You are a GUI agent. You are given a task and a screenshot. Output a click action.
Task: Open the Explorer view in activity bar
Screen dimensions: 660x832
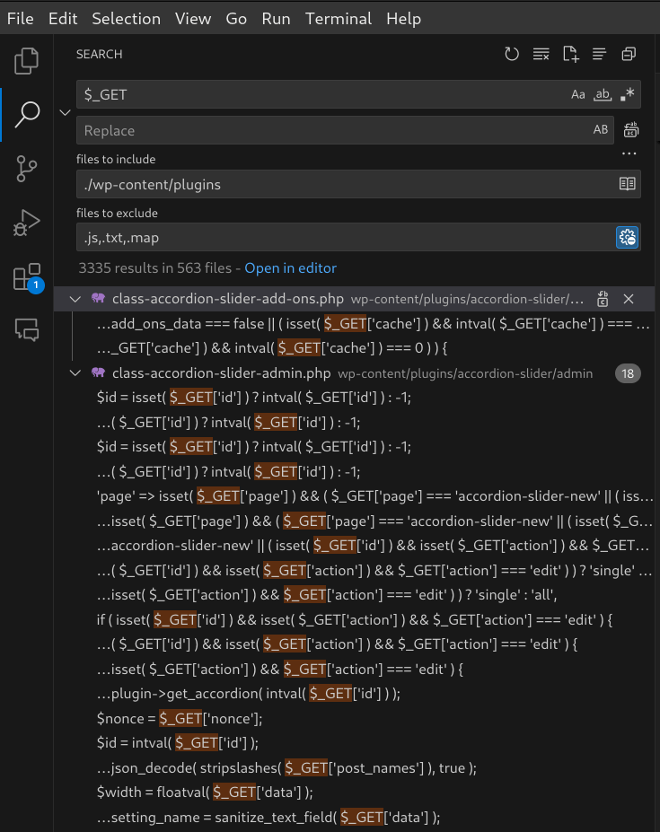(27, 61)
